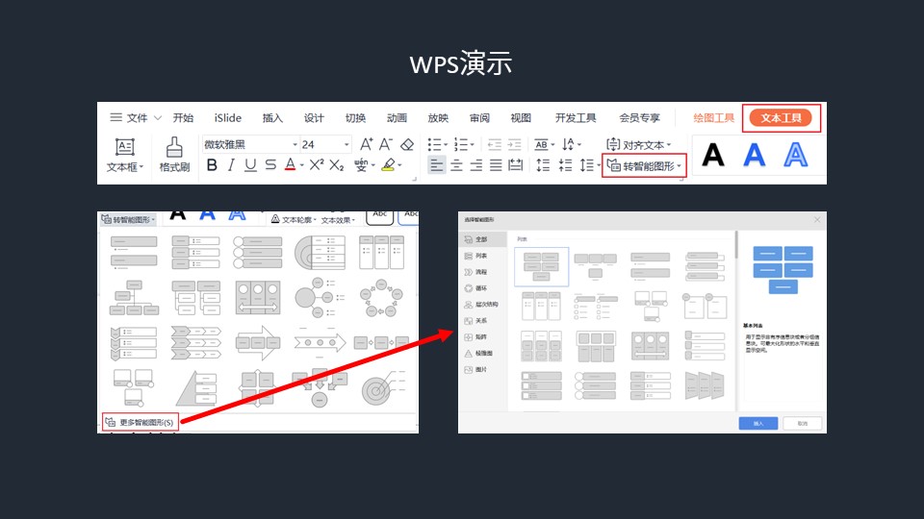Click the 取消 cancel button in dialog
The image size is (924, 519).
coord(803,423)
